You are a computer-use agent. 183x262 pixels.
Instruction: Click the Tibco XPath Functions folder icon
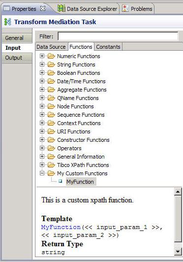(51, 165)
